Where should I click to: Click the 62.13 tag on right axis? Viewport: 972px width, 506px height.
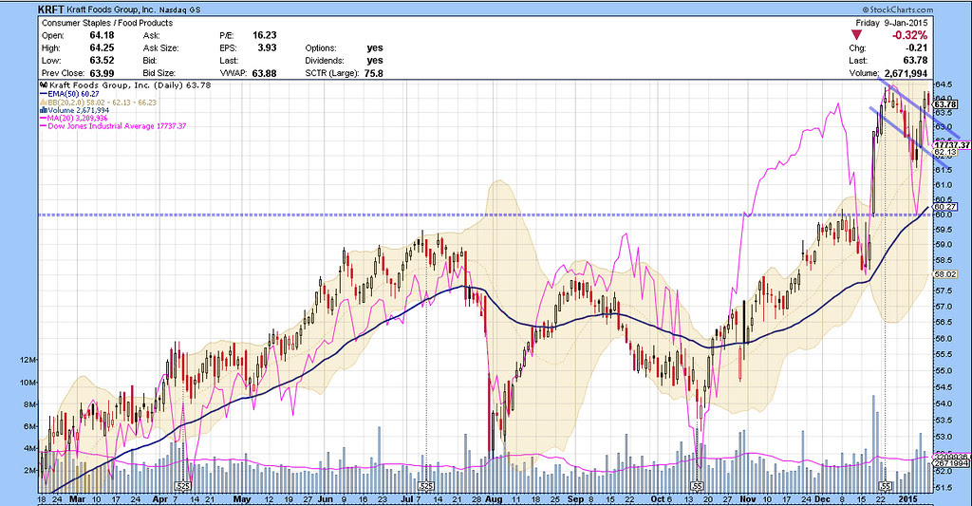tap(944, 152)
